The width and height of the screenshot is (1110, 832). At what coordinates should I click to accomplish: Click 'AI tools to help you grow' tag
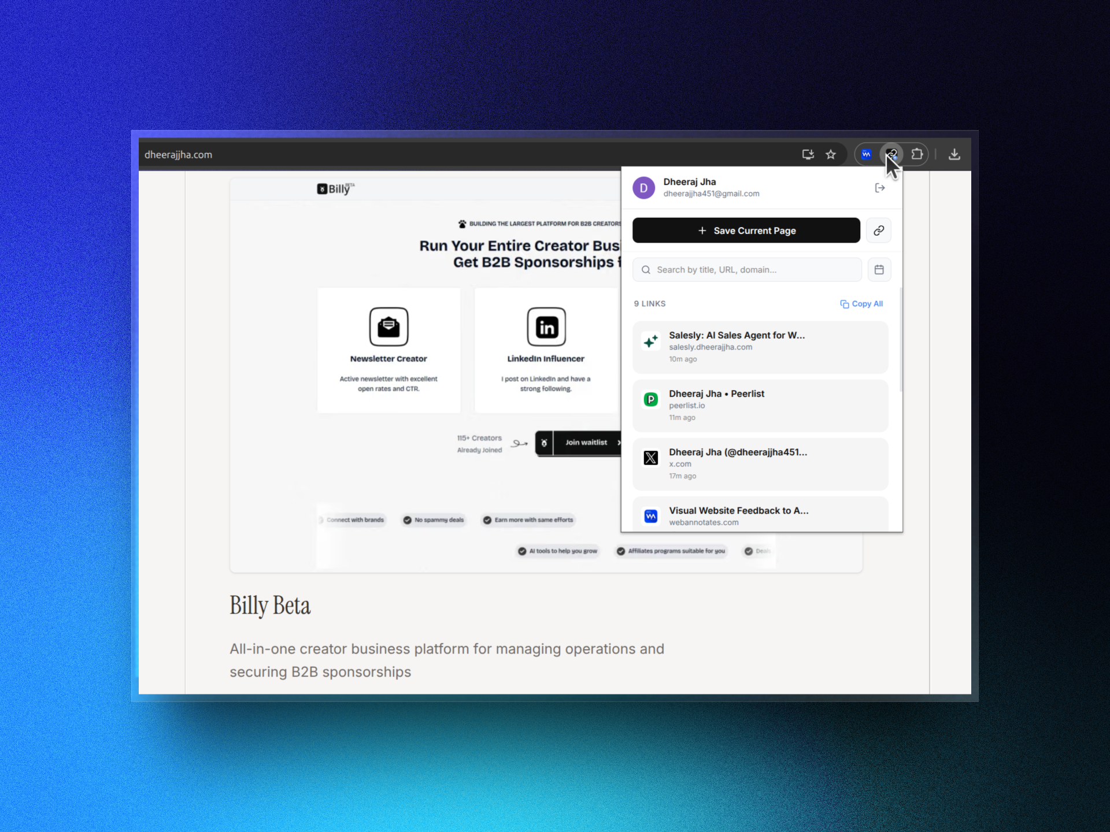[x=558, y=551]
